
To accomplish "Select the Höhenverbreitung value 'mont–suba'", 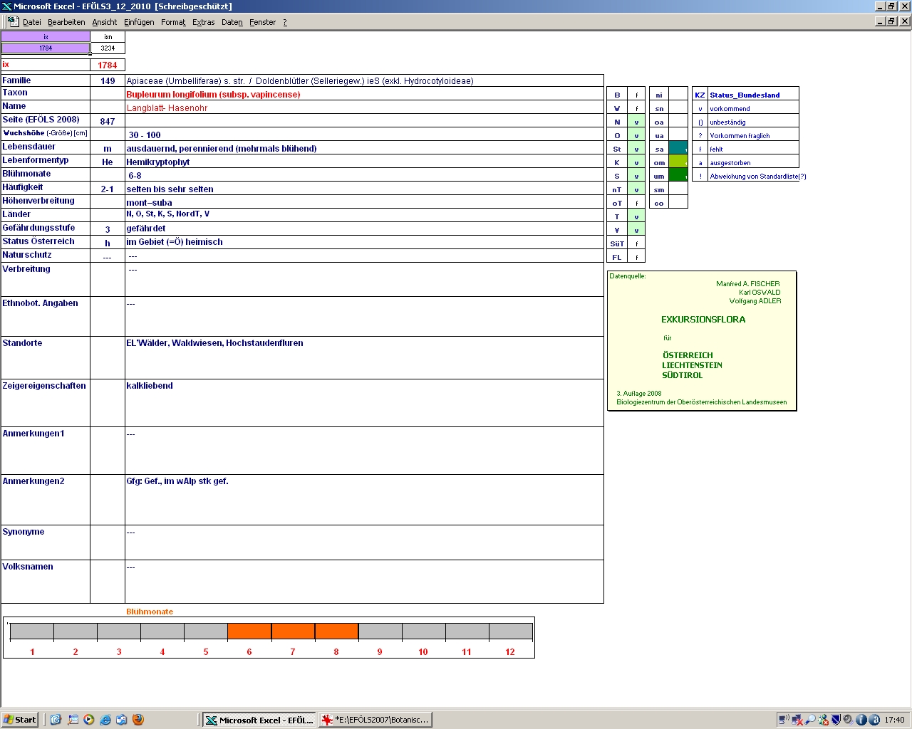I will coord(364,202).
